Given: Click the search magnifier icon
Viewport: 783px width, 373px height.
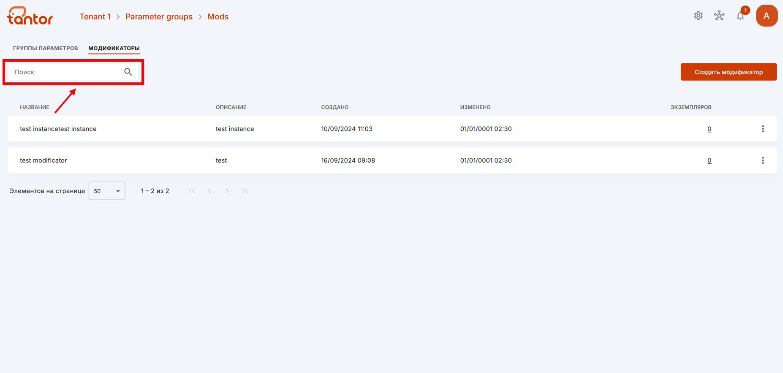Looking at the screenshot, I should pos(128,72).
